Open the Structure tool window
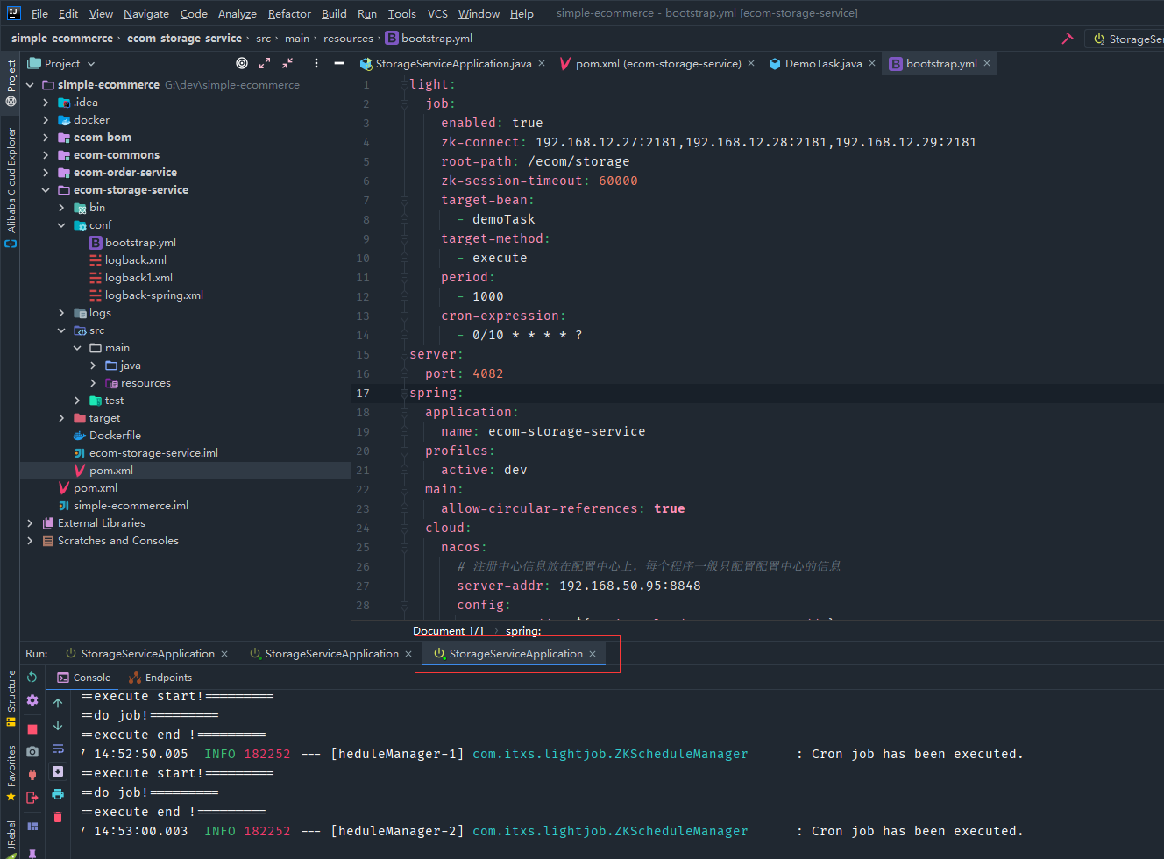The height and width of the screenshot is (859, 1164). pos(11,698)
